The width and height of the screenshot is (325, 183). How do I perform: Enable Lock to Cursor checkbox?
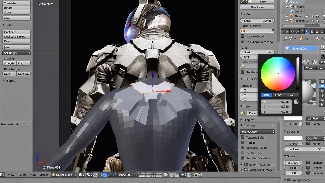[242, 36]
